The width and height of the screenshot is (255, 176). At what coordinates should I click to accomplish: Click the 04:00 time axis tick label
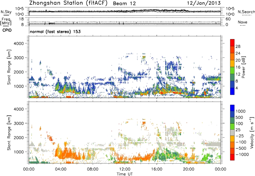(61, 169)
